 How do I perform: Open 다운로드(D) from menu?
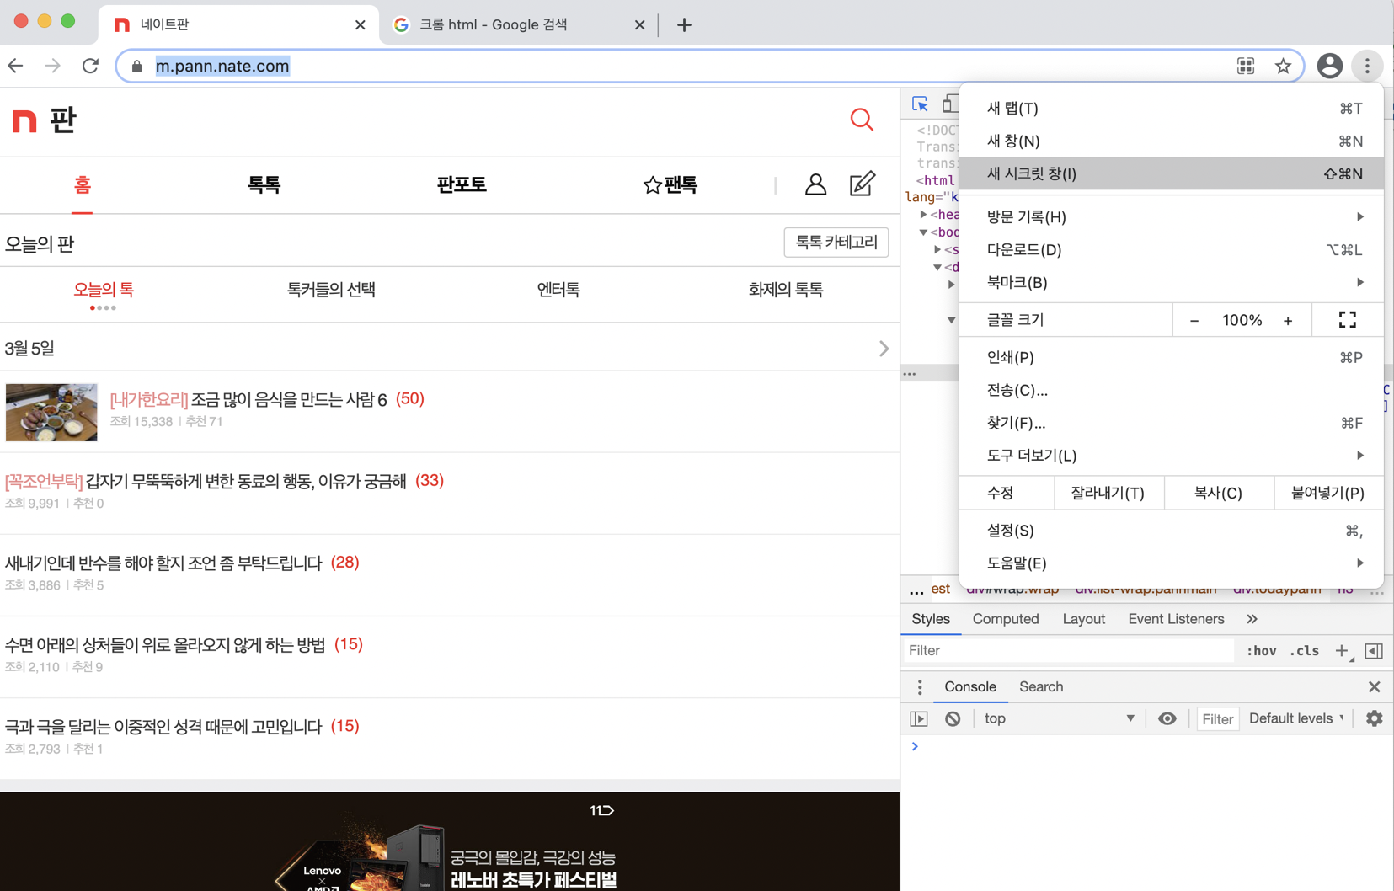(x=1171, y=250)
